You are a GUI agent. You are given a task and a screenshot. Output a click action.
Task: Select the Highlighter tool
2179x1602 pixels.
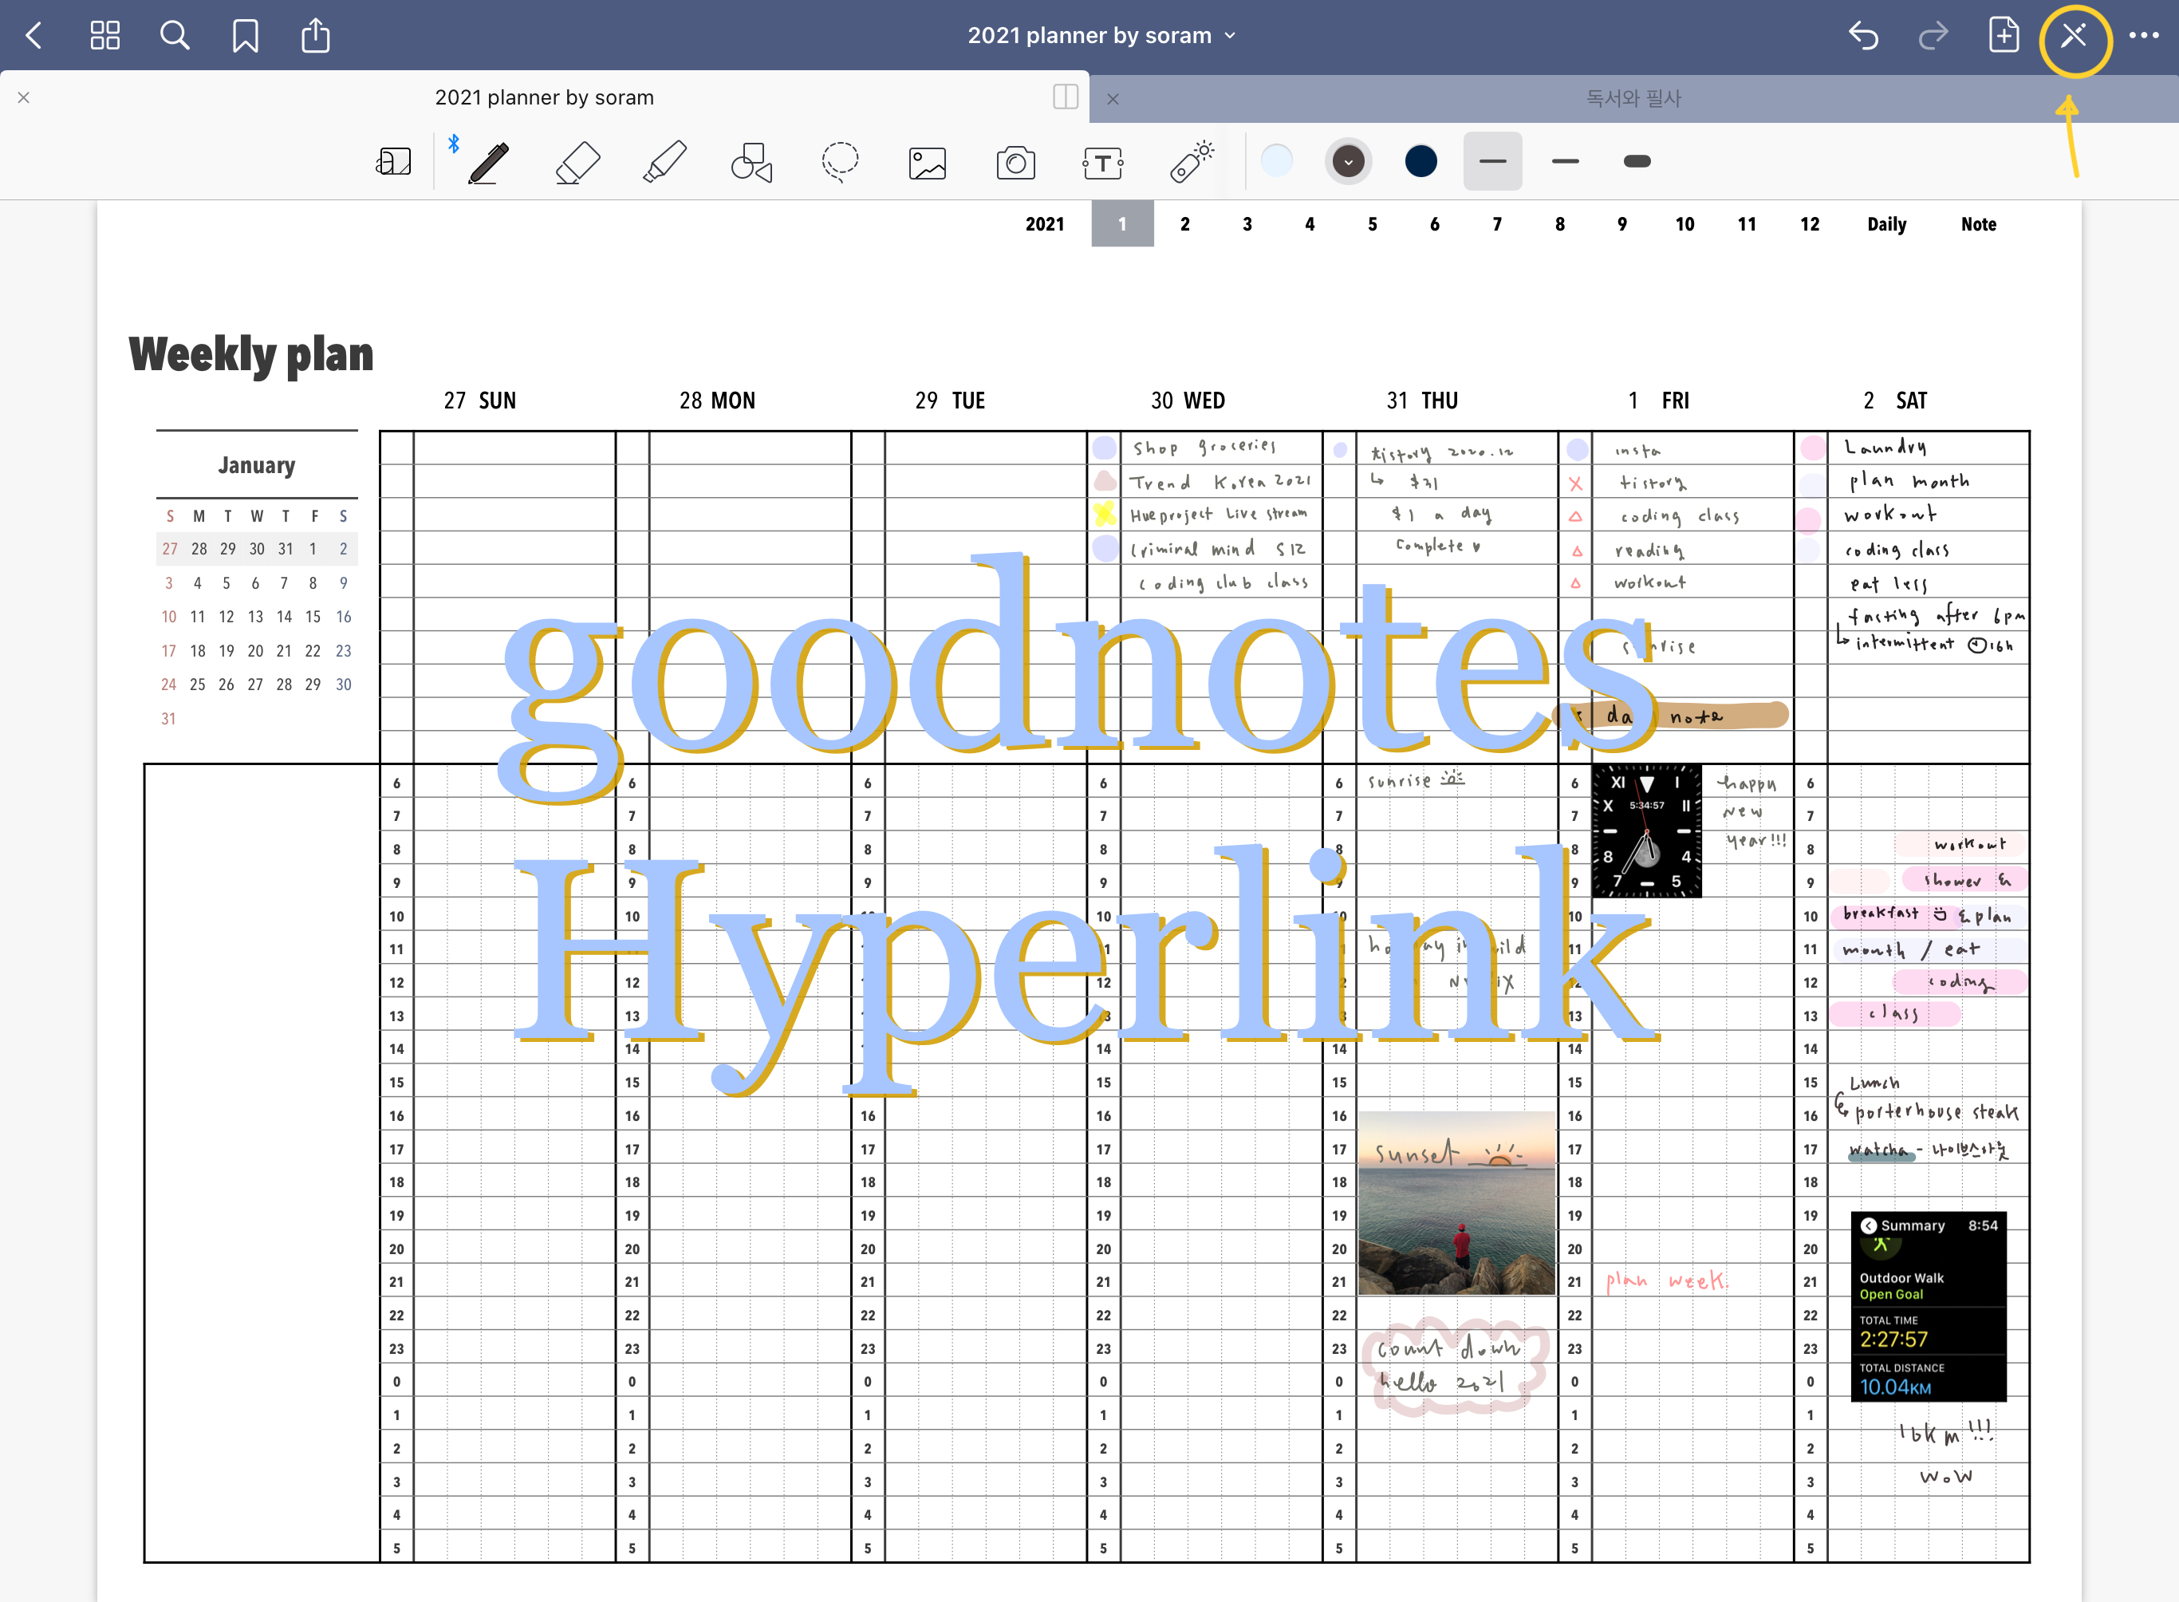point(665,162)
